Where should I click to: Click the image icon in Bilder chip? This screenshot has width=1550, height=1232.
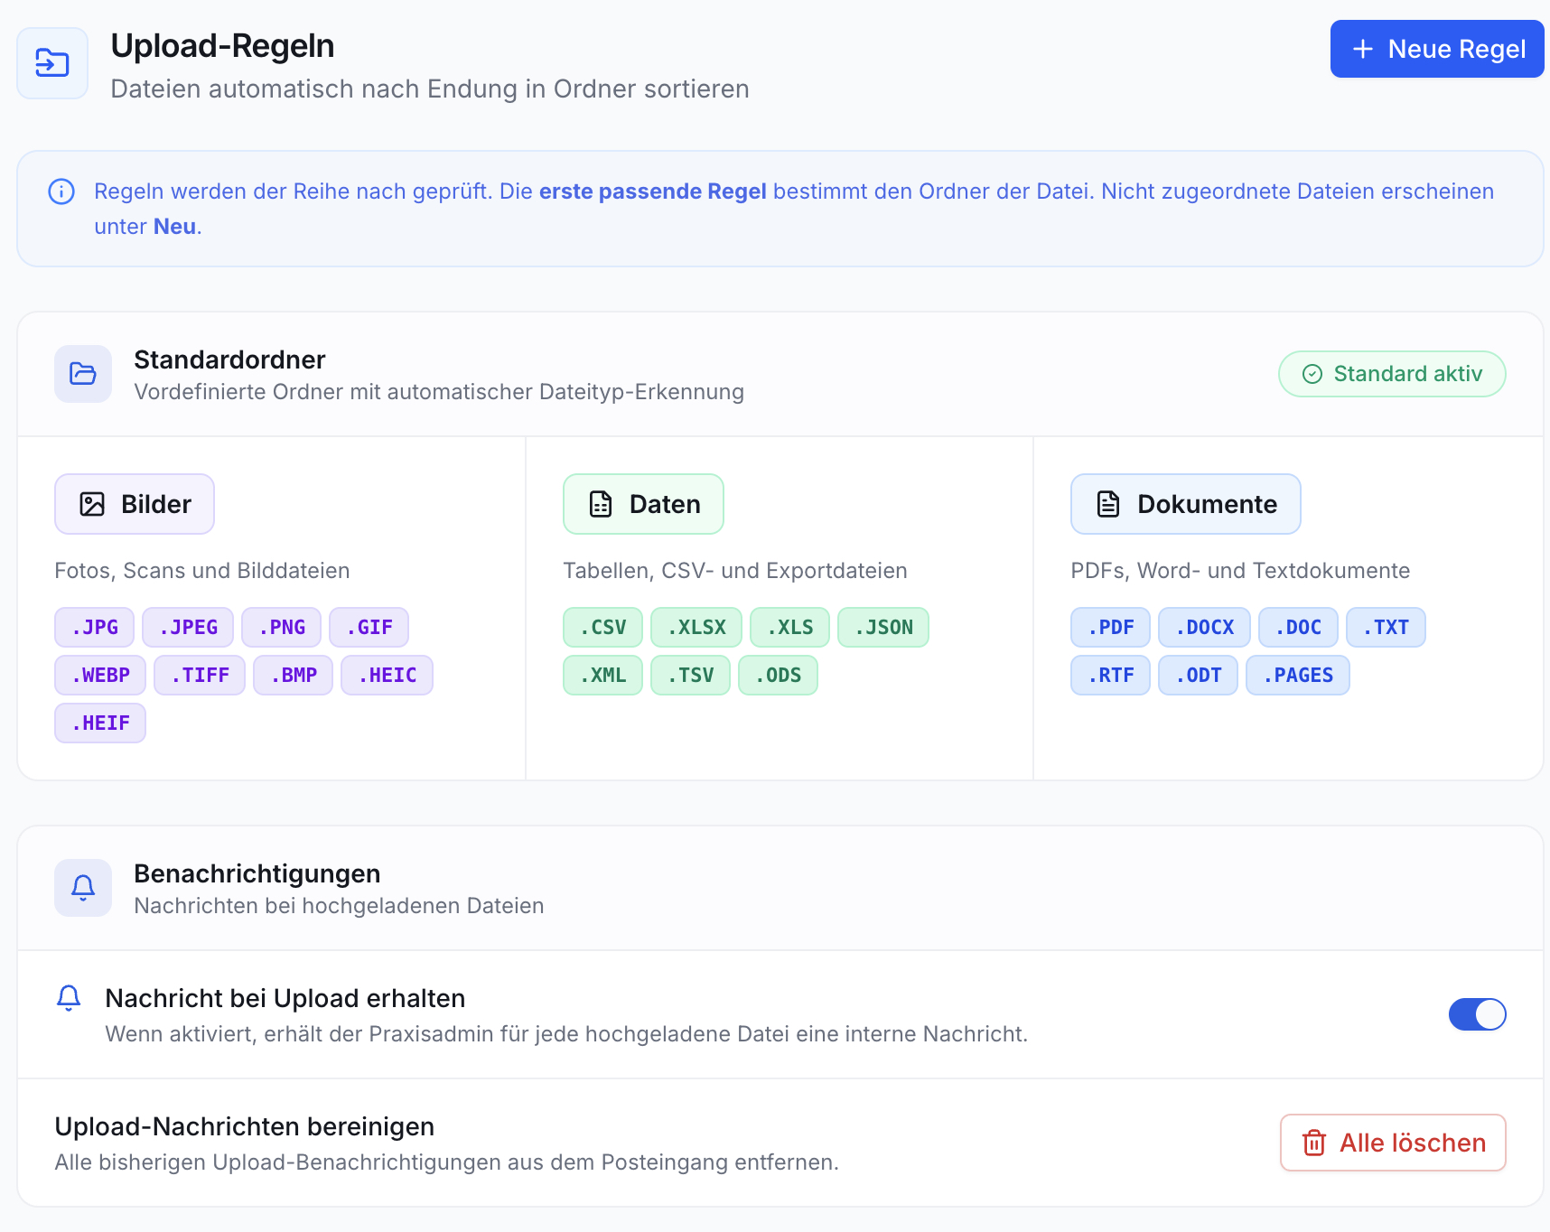[92, 504]
